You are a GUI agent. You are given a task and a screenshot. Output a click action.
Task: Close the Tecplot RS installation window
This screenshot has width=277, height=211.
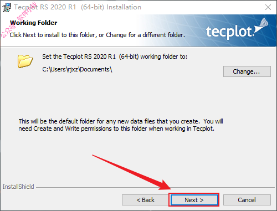[x=268, y=7]
